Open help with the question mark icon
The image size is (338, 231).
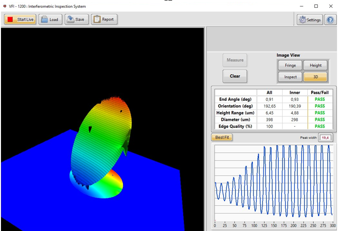coord(330,20)
